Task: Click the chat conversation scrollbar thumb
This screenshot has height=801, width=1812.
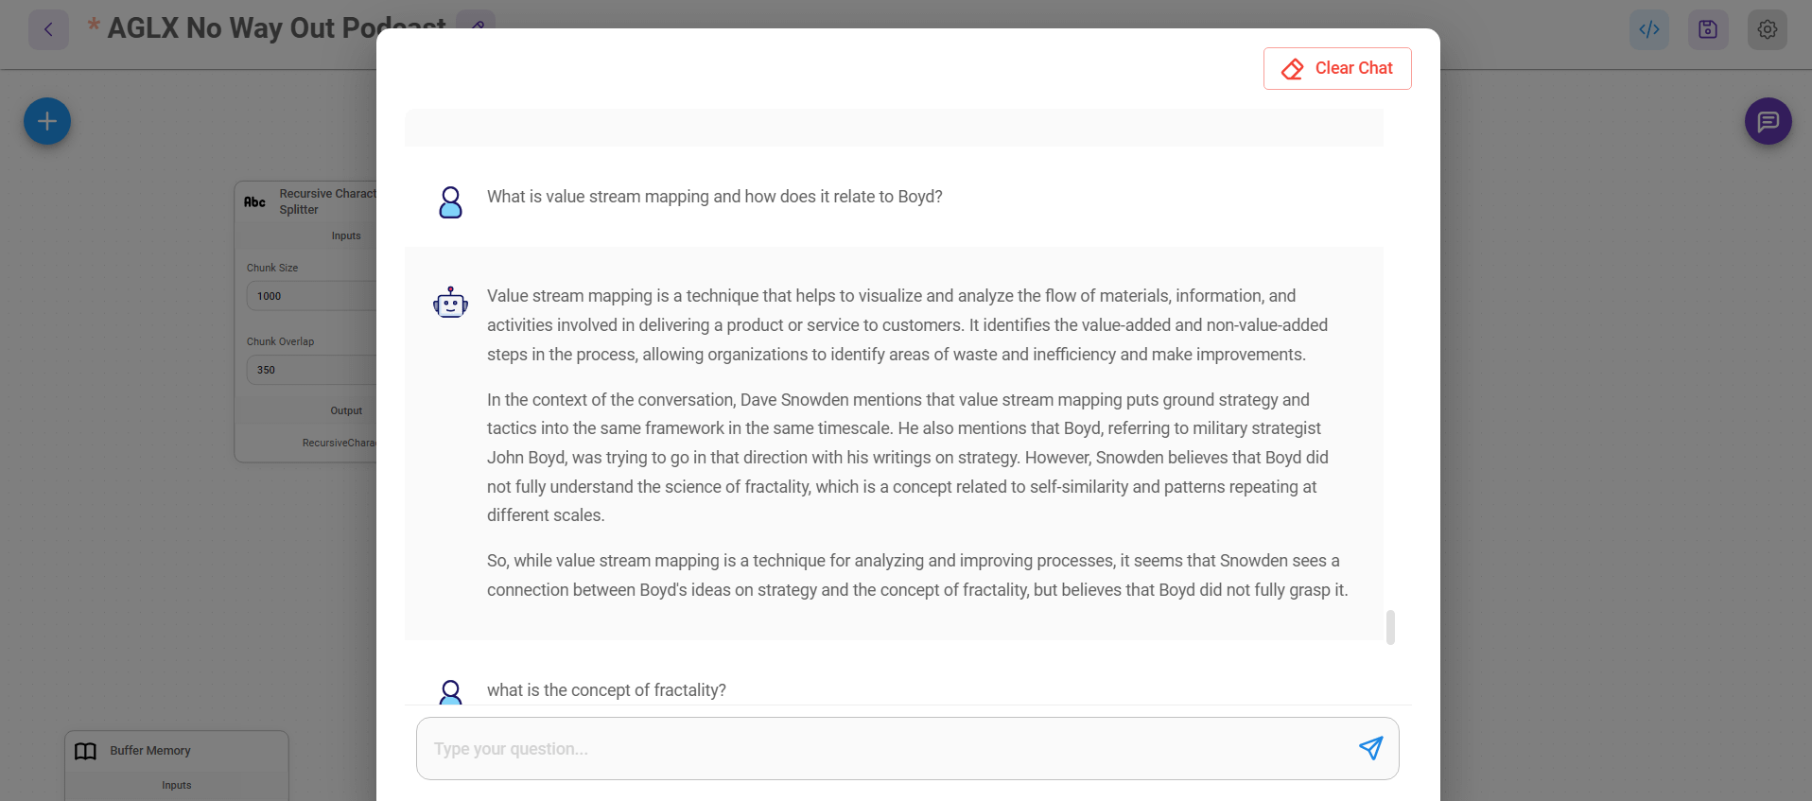Action: tap(1390, 627)
